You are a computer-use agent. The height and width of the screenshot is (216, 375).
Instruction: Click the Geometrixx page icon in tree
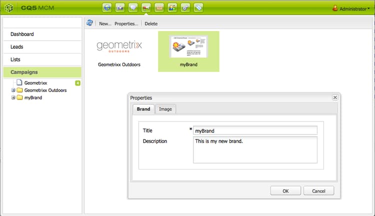[x=19, y=82]
